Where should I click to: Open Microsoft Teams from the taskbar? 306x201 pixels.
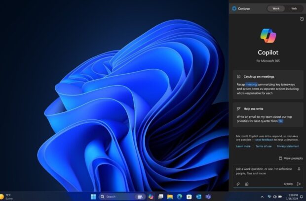207,197
